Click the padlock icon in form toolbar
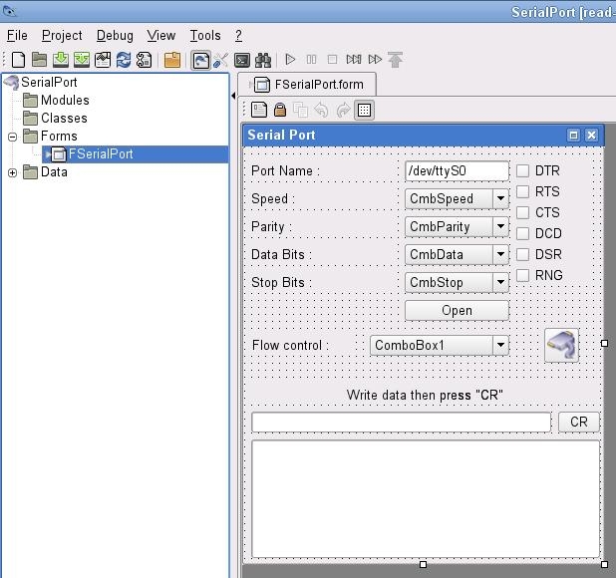 pyautogui.click(x=280, y=110)
